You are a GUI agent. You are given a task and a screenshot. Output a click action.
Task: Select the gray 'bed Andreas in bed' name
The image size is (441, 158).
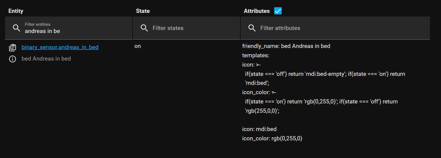[46, 59]
